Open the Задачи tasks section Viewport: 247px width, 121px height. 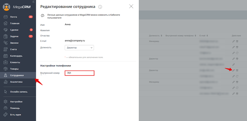(x=14, y=36)
